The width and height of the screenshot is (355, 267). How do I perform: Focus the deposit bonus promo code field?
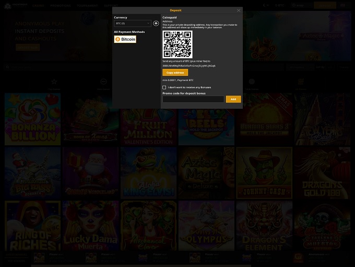(193, 99)
